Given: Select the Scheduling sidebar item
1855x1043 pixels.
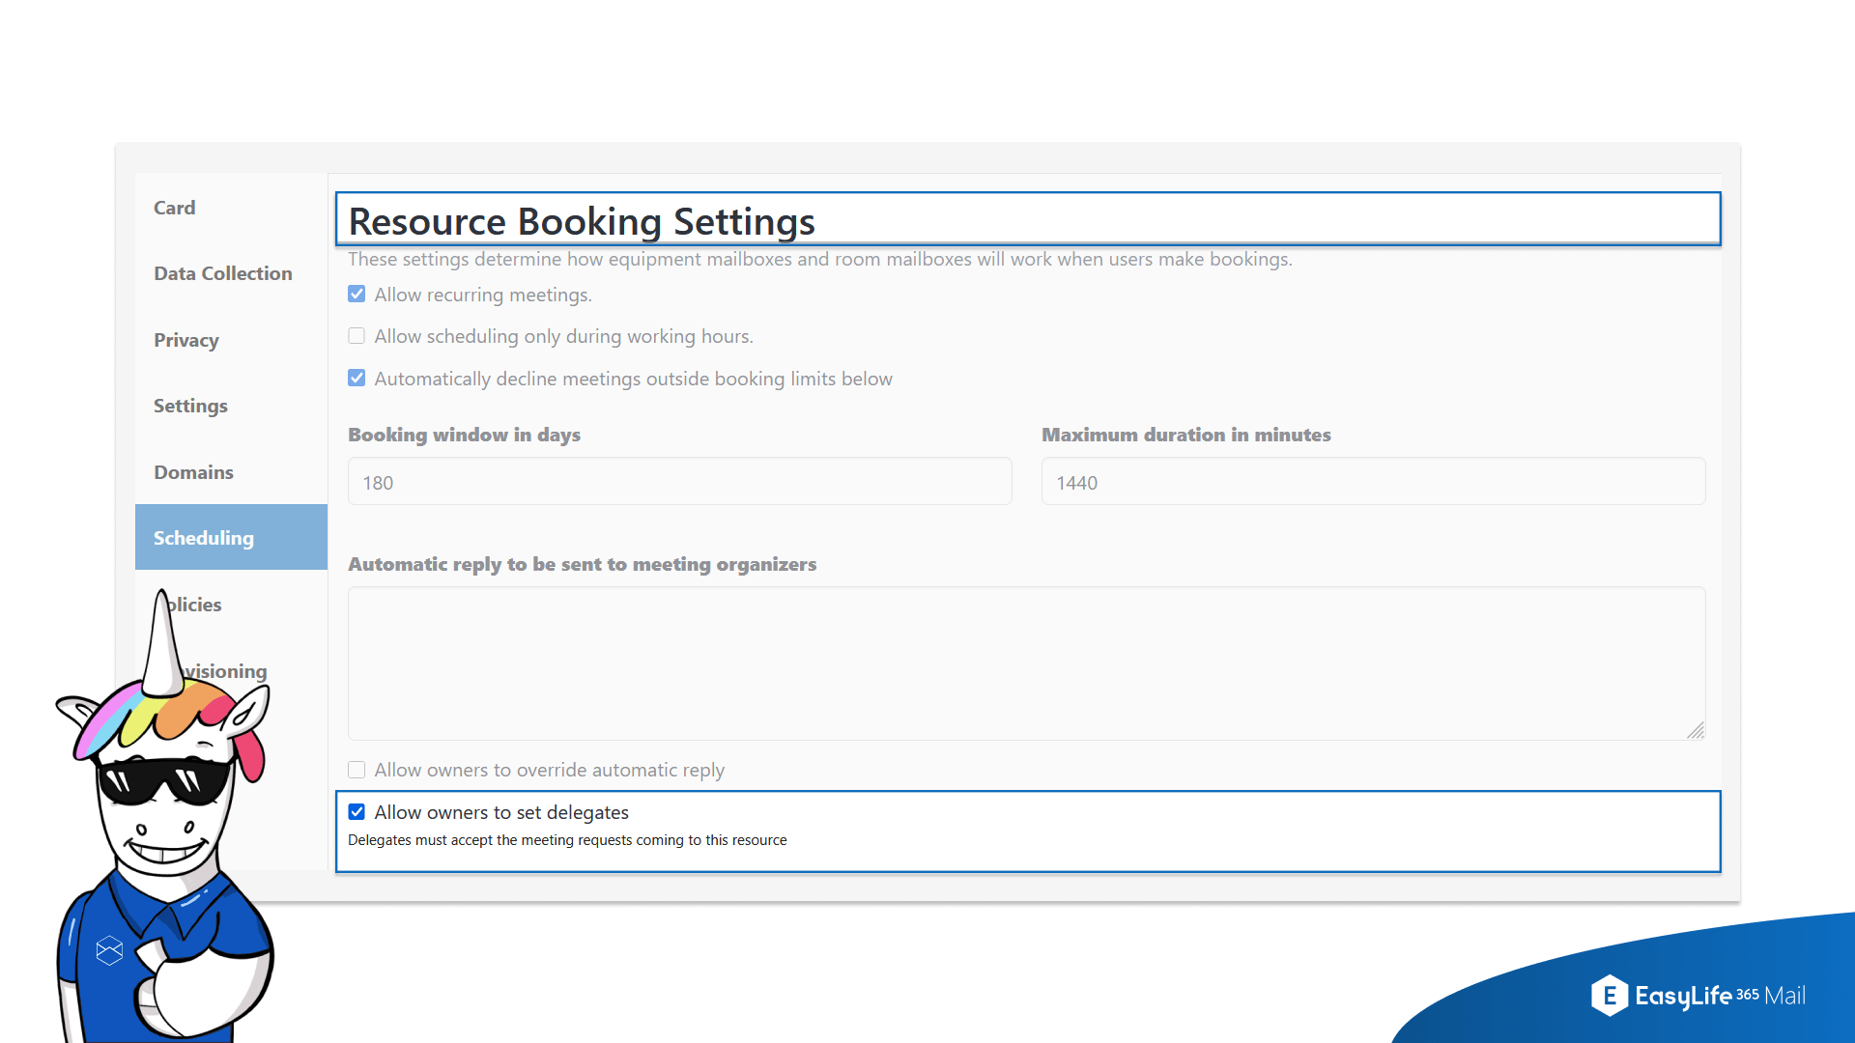Looking at the screenshot, I should click(x=204, y=537).
